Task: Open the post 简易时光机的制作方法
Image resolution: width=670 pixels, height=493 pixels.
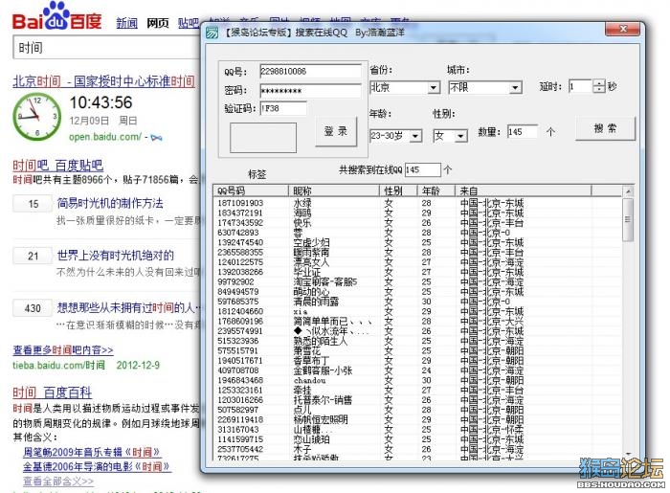Action: [x=110, y=203]
